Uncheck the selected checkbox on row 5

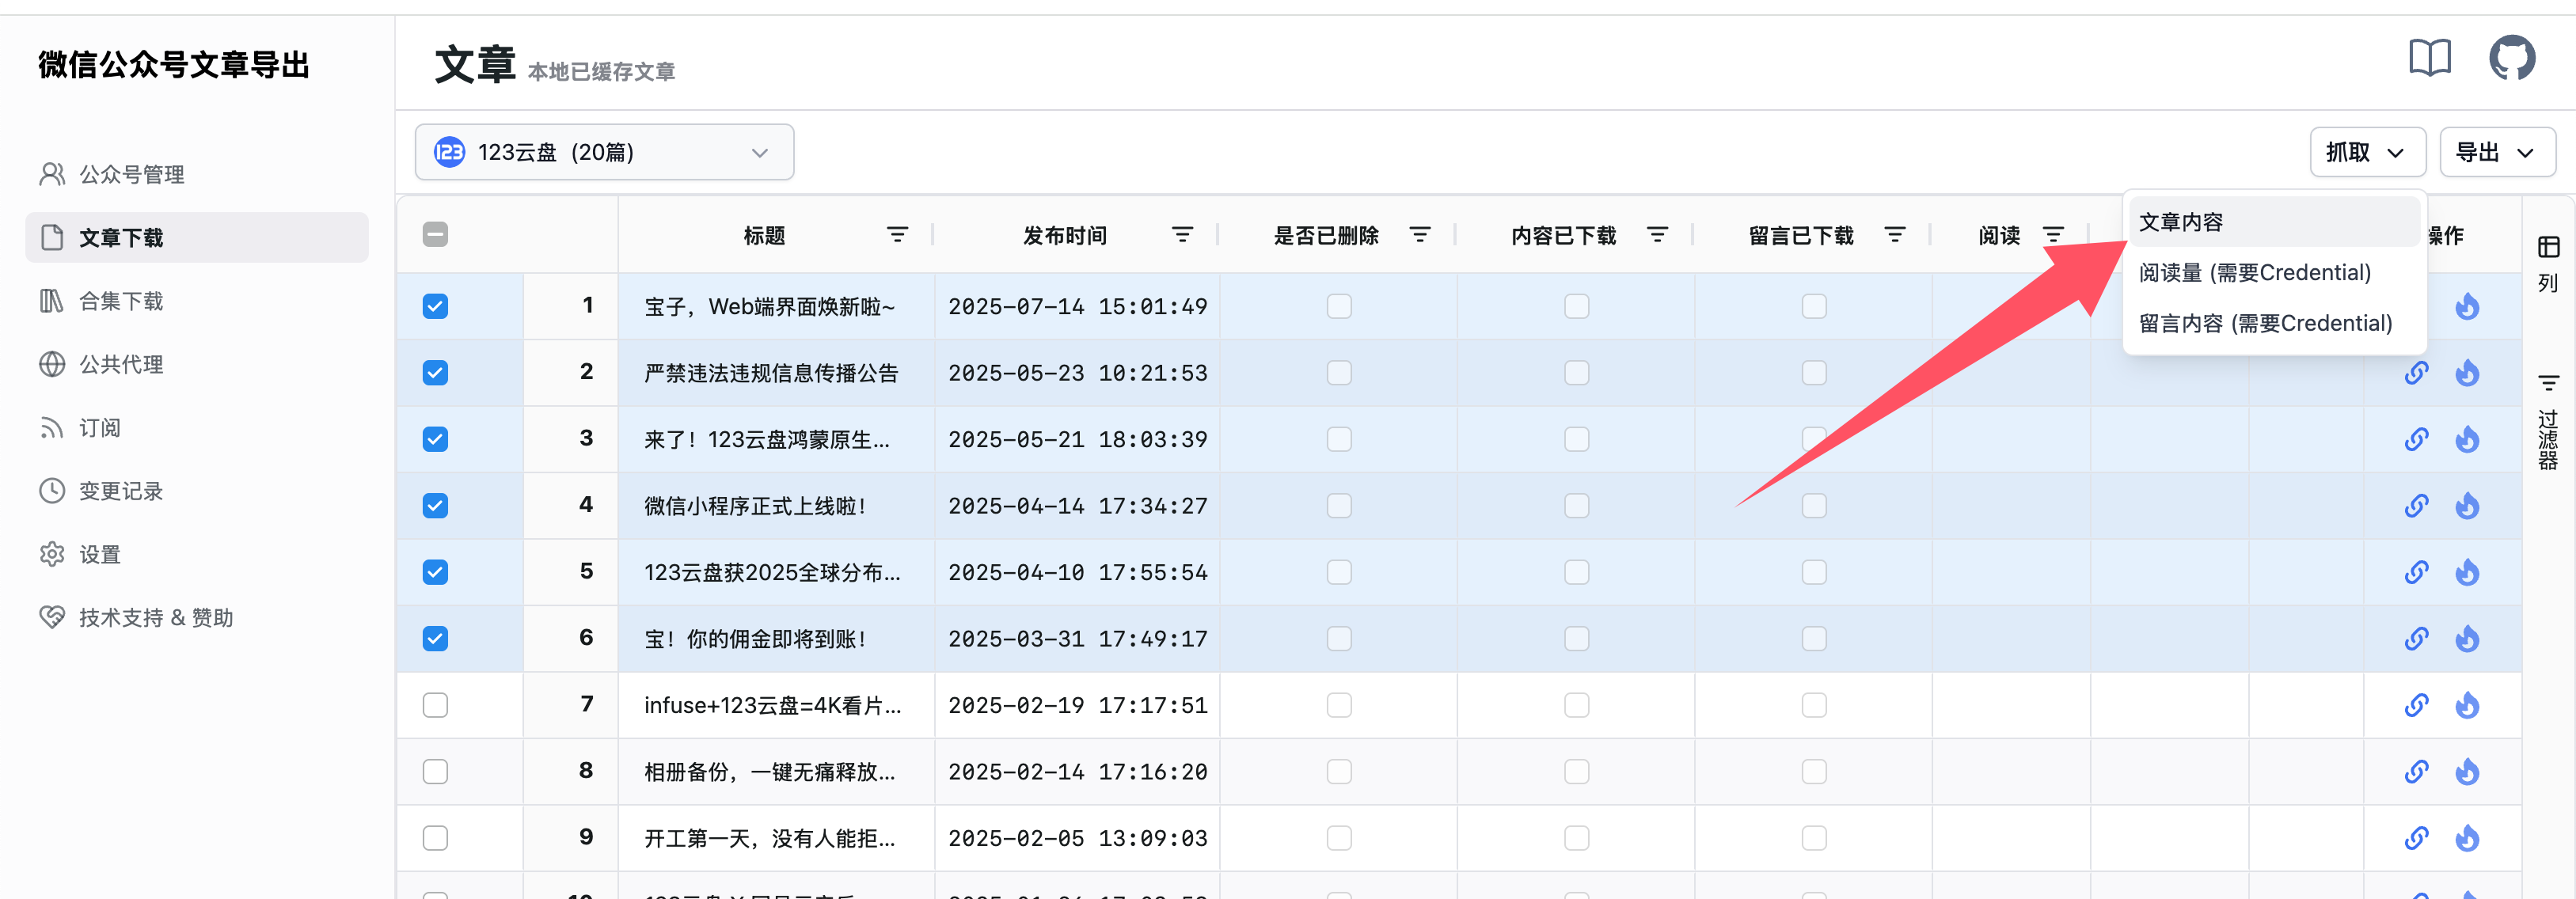[435, 572]
